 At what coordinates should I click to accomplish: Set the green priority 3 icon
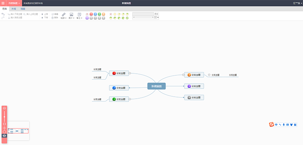[99, 14]
